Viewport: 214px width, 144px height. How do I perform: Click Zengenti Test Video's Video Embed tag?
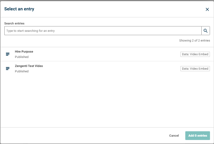tap(195, 69)
